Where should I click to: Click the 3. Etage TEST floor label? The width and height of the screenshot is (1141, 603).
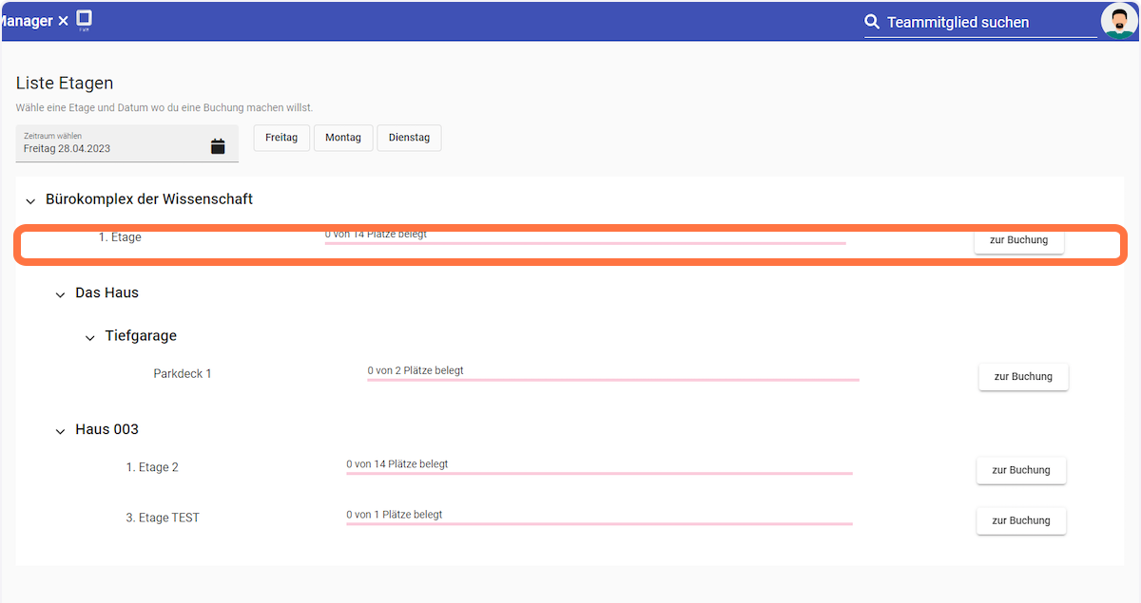click(163, 518)
